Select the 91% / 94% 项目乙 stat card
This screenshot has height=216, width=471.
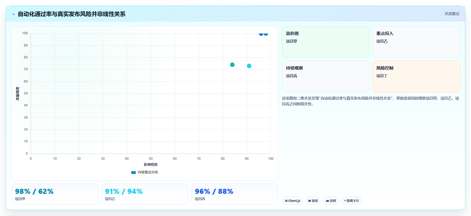pyautogui.click(x=144, y=194)
